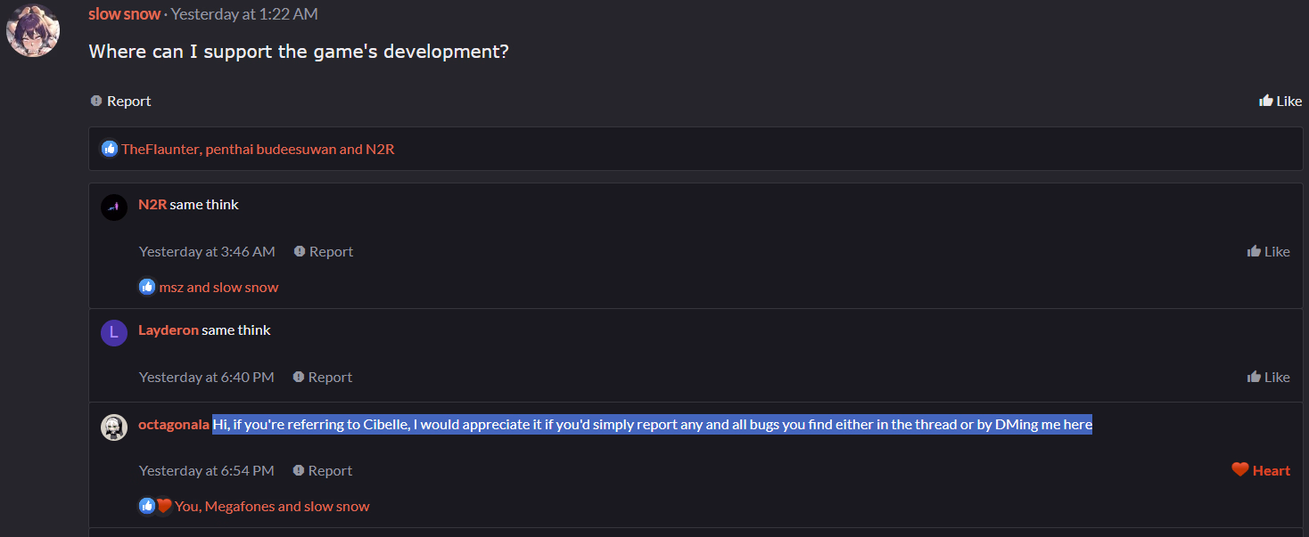Toggle the Heart reaction on octagonala's reply
Screen dimensions: 1309x537
(1261, 470)
